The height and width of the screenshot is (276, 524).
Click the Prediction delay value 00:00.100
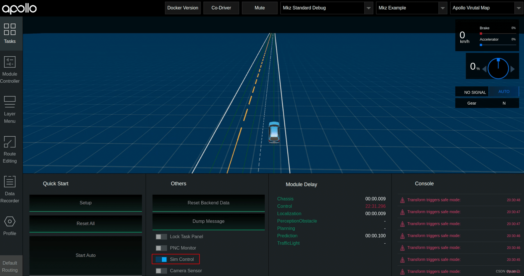coord(375,236)
